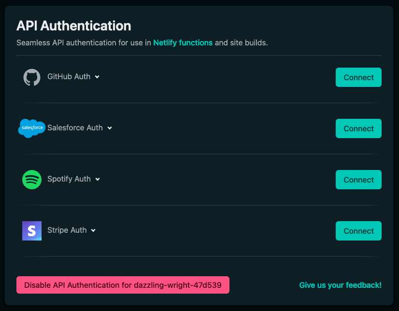Click the Stripe icon
399x311 pixels.
(x=31, y=230)
